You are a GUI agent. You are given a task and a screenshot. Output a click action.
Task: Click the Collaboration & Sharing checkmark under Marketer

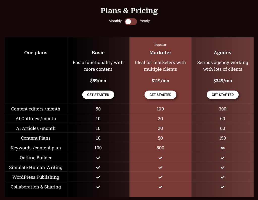[x=160, y=187]
